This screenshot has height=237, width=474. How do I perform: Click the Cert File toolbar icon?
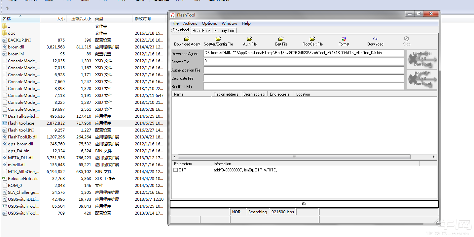click(x=281, y=41)
